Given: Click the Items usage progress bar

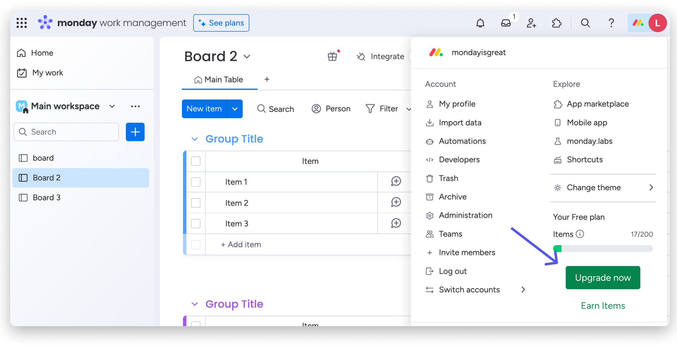Looking at the screenshot, I should [x=603, y=249].
